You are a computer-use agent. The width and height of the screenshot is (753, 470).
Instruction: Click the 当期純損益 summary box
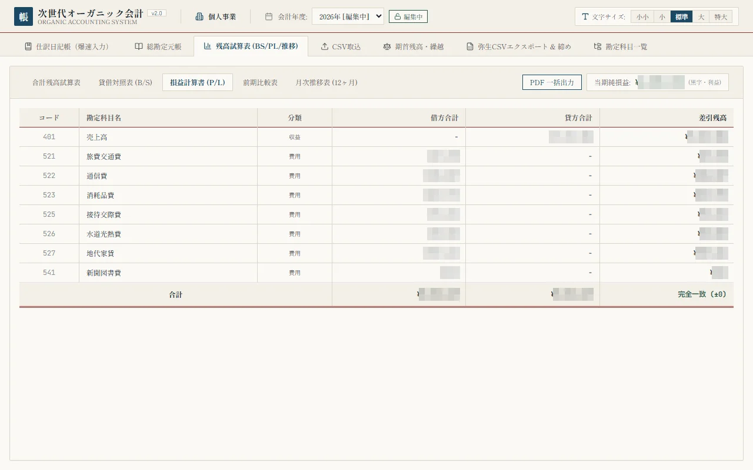658,82
